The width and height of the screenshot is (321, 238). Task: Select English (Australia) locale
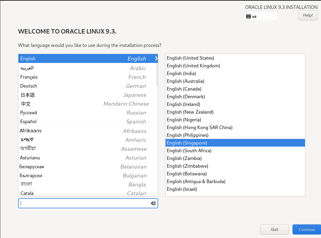pos(235,81)
